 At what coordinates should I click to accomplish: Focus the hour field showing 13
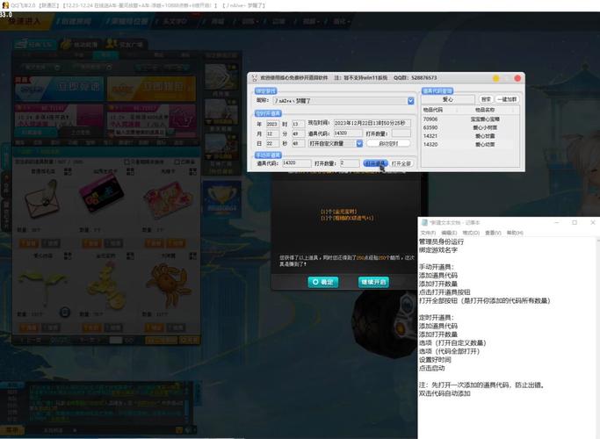click(298, 124)
